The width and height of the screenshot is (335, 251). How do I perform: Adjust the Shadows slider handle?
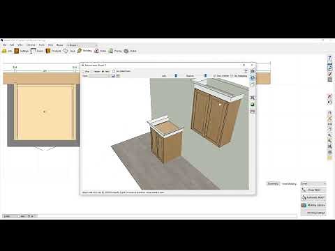(205, 75)
